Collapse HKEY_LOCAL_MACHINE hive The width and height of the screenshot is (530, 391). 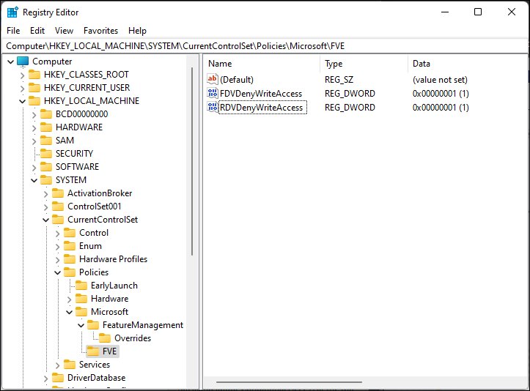click(22, 101)
